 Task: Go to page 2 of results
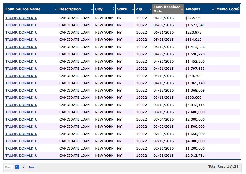[x=23, y=167]
